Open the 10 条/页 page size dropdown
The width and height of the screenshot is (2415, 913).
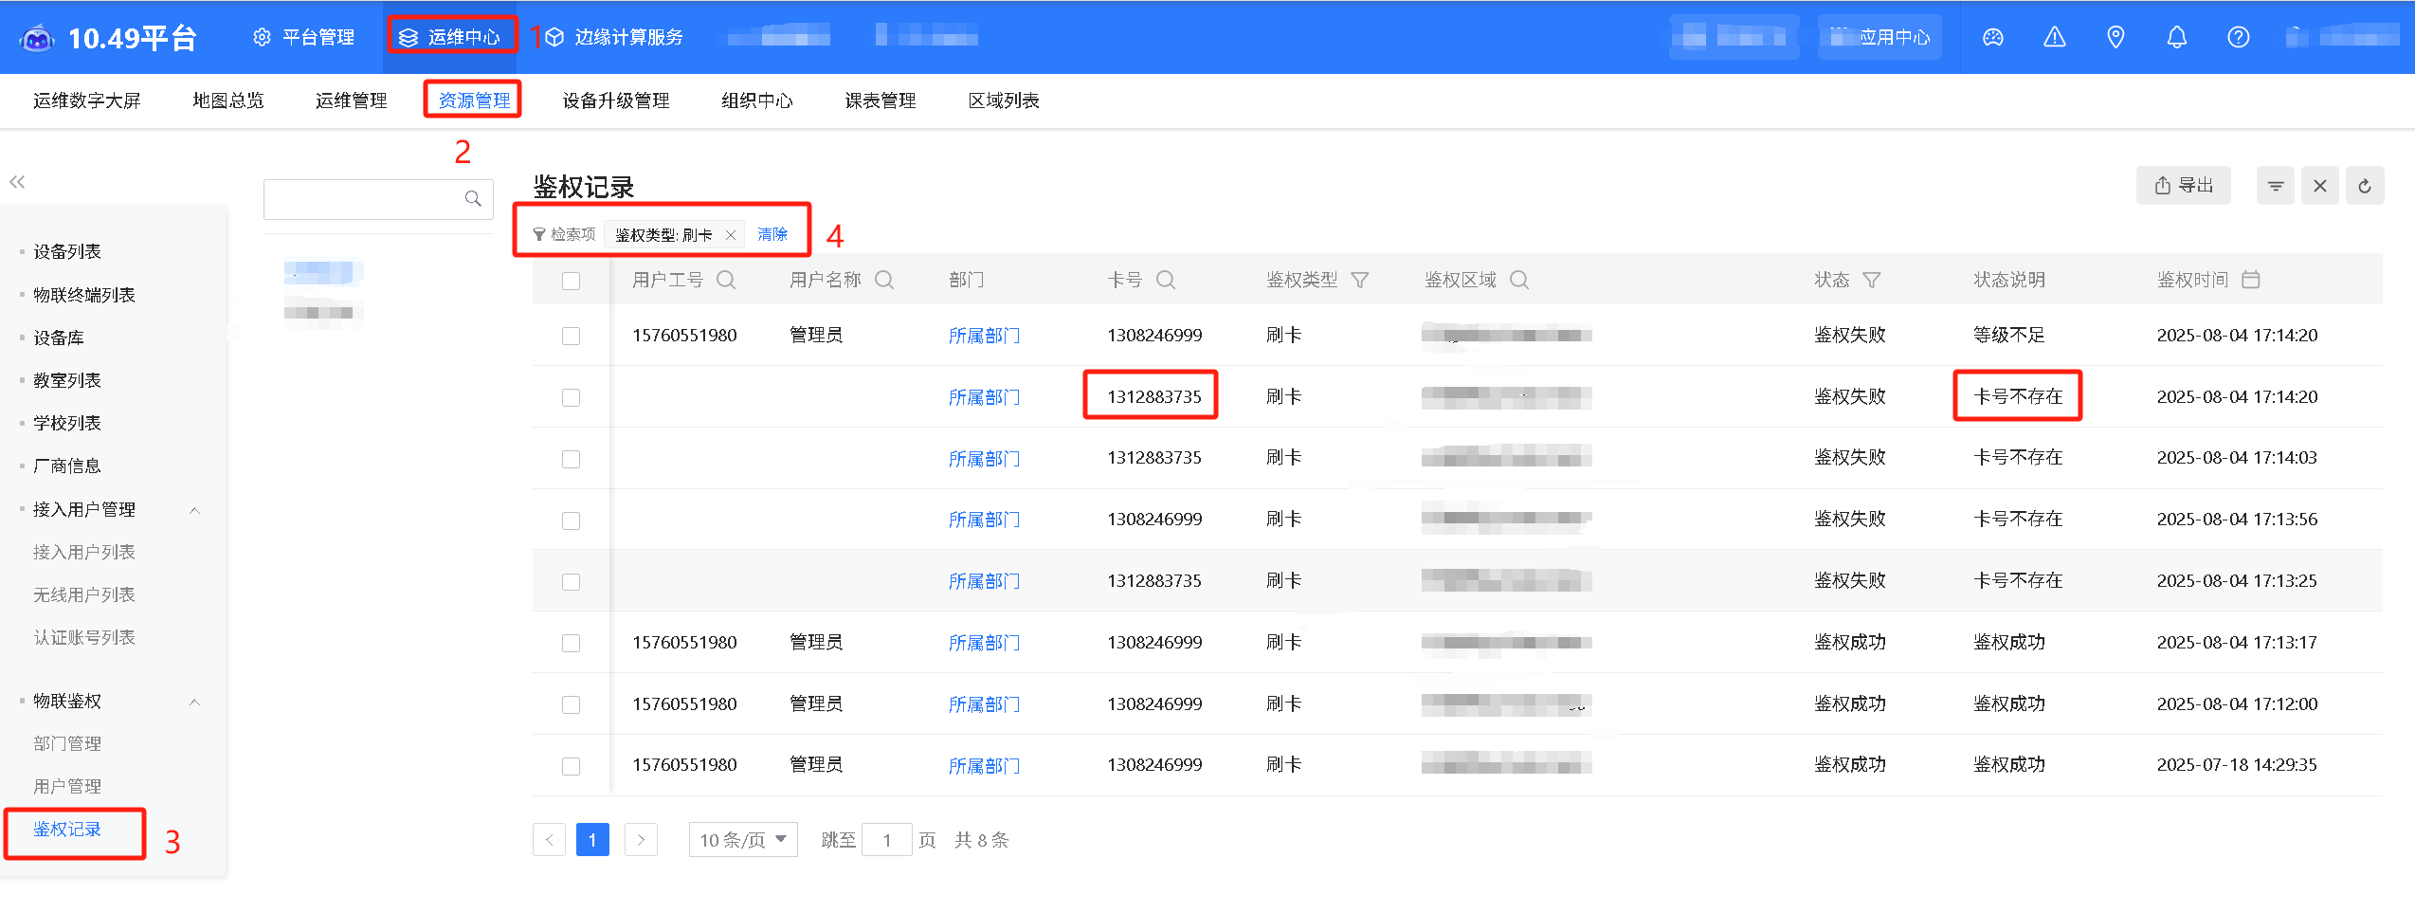pyautogui.click(x=743, y=840)
